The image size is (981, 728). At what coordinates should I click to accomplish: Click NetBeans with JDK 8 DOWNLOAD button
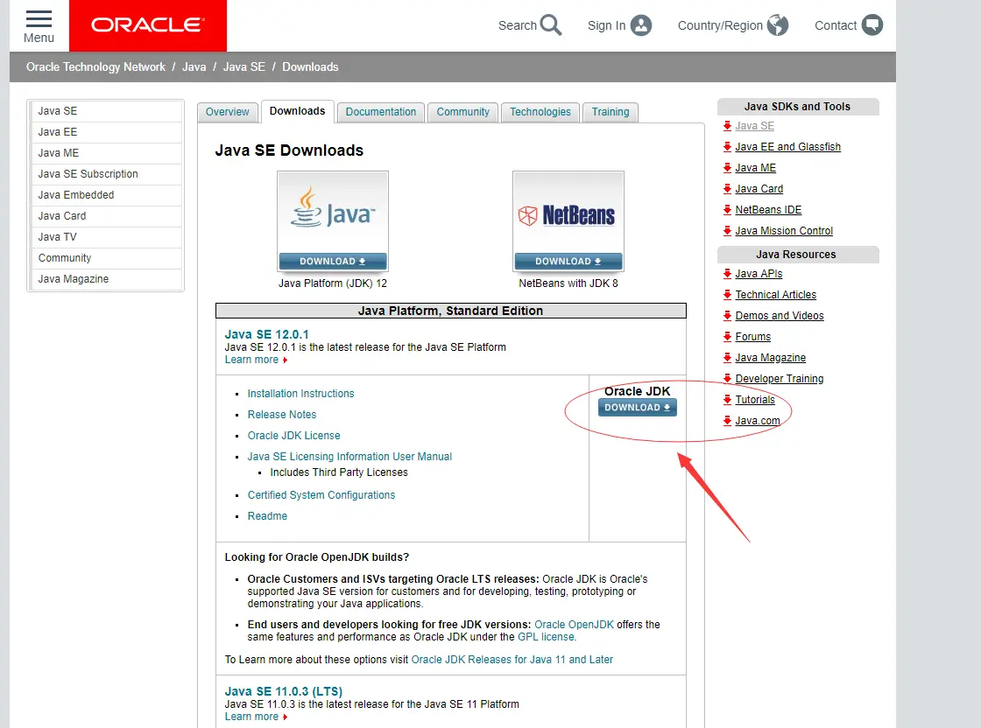(568, 262)
